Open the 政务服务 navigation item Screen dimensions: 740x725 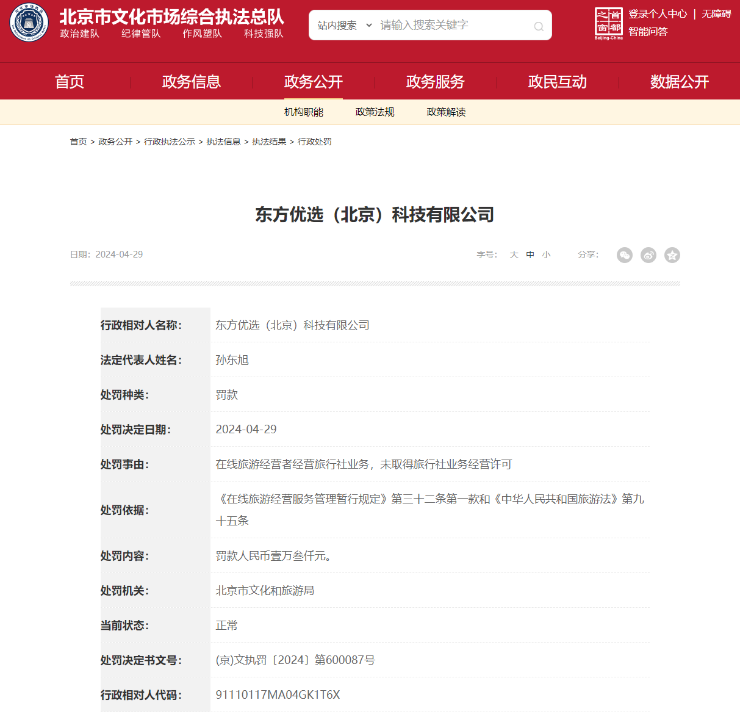[436, 82]
